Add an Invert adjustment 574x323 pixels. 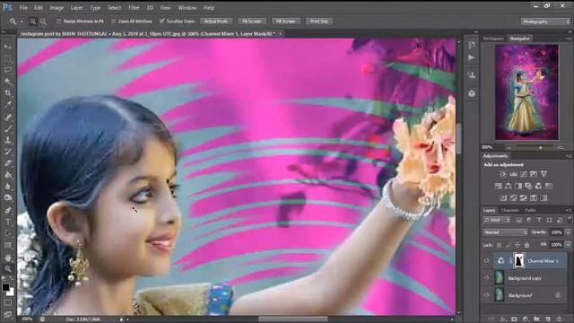[503, 198]
